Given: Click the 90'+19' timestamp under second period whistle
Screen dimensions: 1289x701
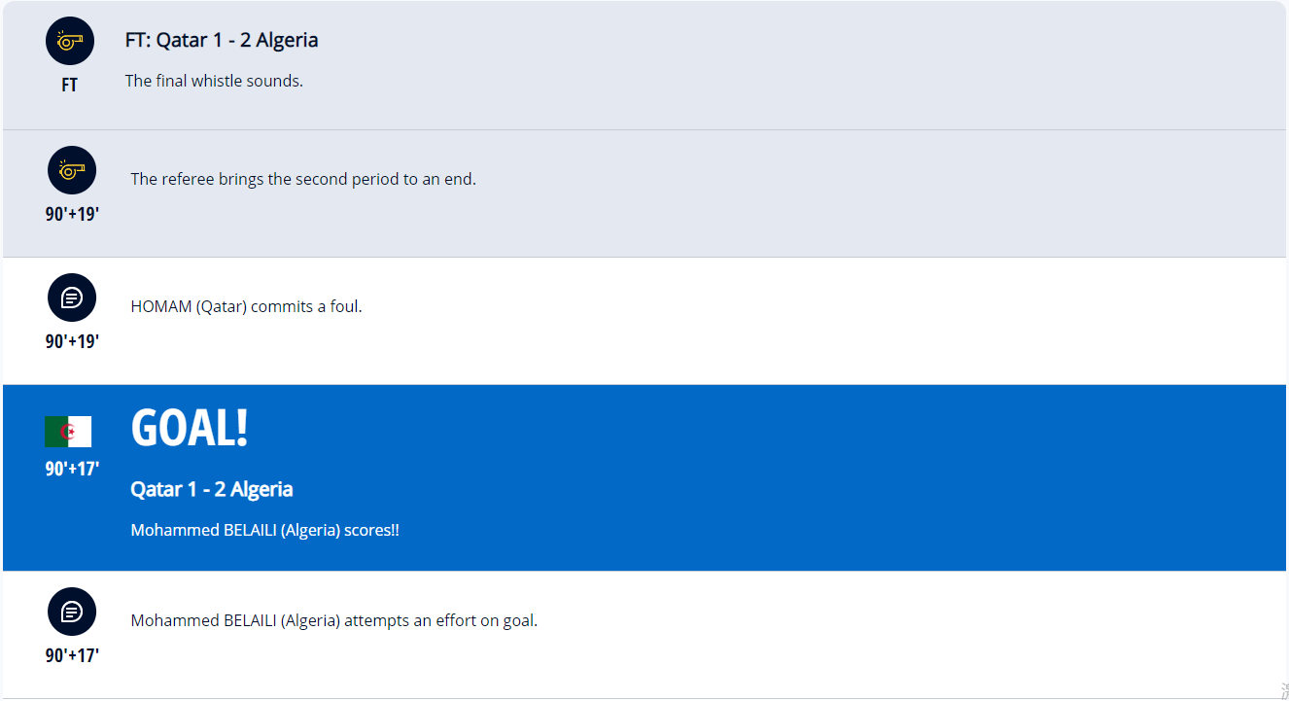Looking at the screenshot, I should [x=72, y=214].
